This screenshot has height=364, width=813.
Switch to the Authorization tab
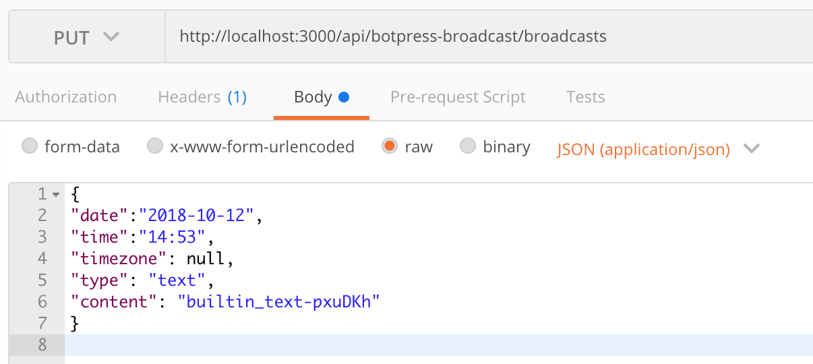pos(66,97)
